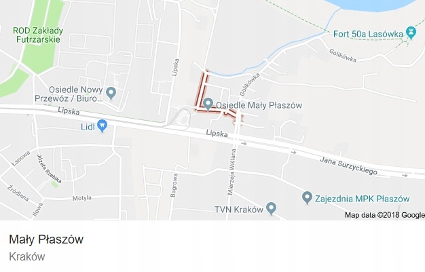Click the Mały Płaszów title below map

pos(46,239)
